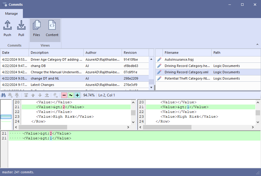Open the Manage ribbon tab

[x=11, y=14]
